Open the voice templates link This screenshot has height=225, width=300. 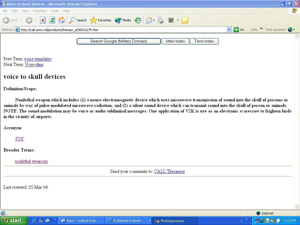38,59
